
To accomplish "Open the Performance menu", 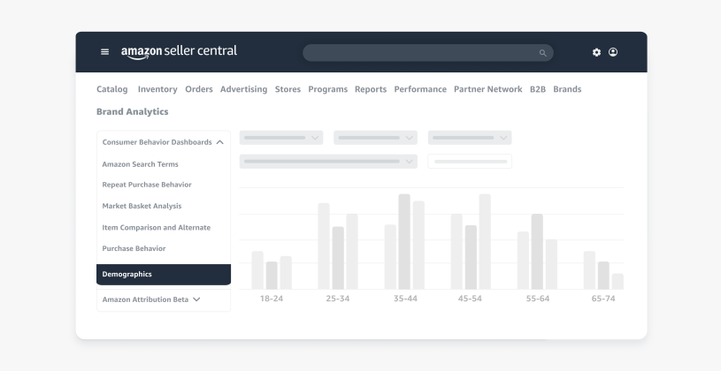I will [x=420, y=89].
